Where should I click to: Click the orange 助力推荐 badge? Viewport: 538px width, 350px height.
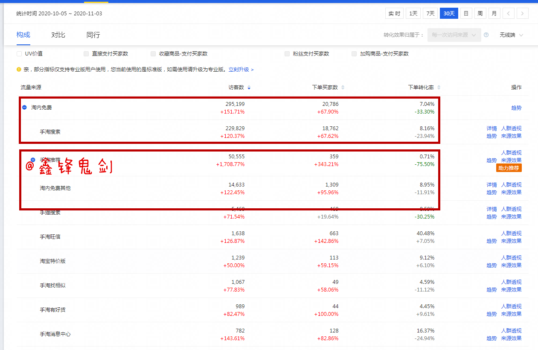(x=509, y=168)
